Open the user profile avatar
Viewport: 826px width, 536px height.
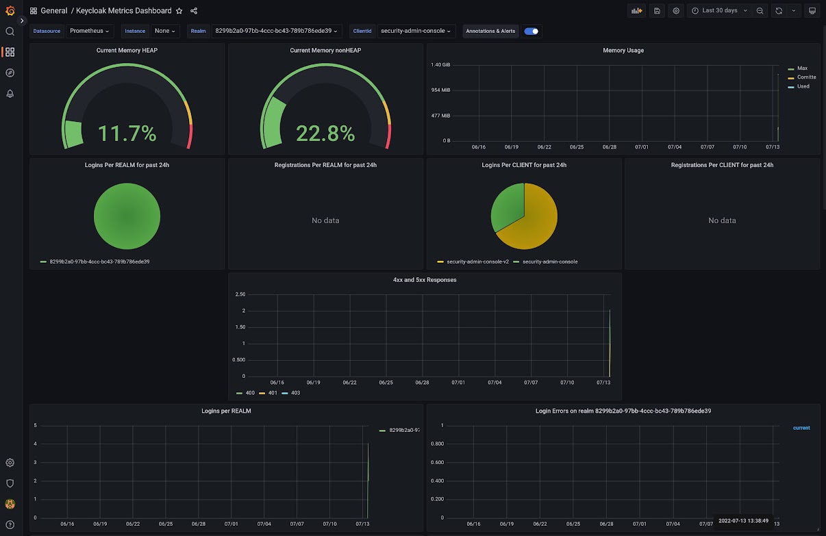(10, 504)
